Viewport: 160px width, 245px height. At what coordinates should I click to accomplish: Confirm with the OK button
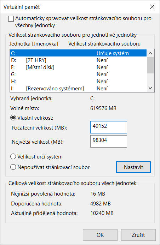pyautogui.click(x=100, y=235)
